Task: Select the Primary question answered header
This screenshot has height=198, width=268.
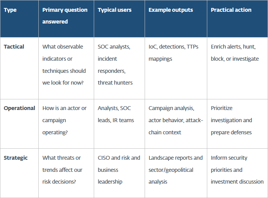Action: 66,19
